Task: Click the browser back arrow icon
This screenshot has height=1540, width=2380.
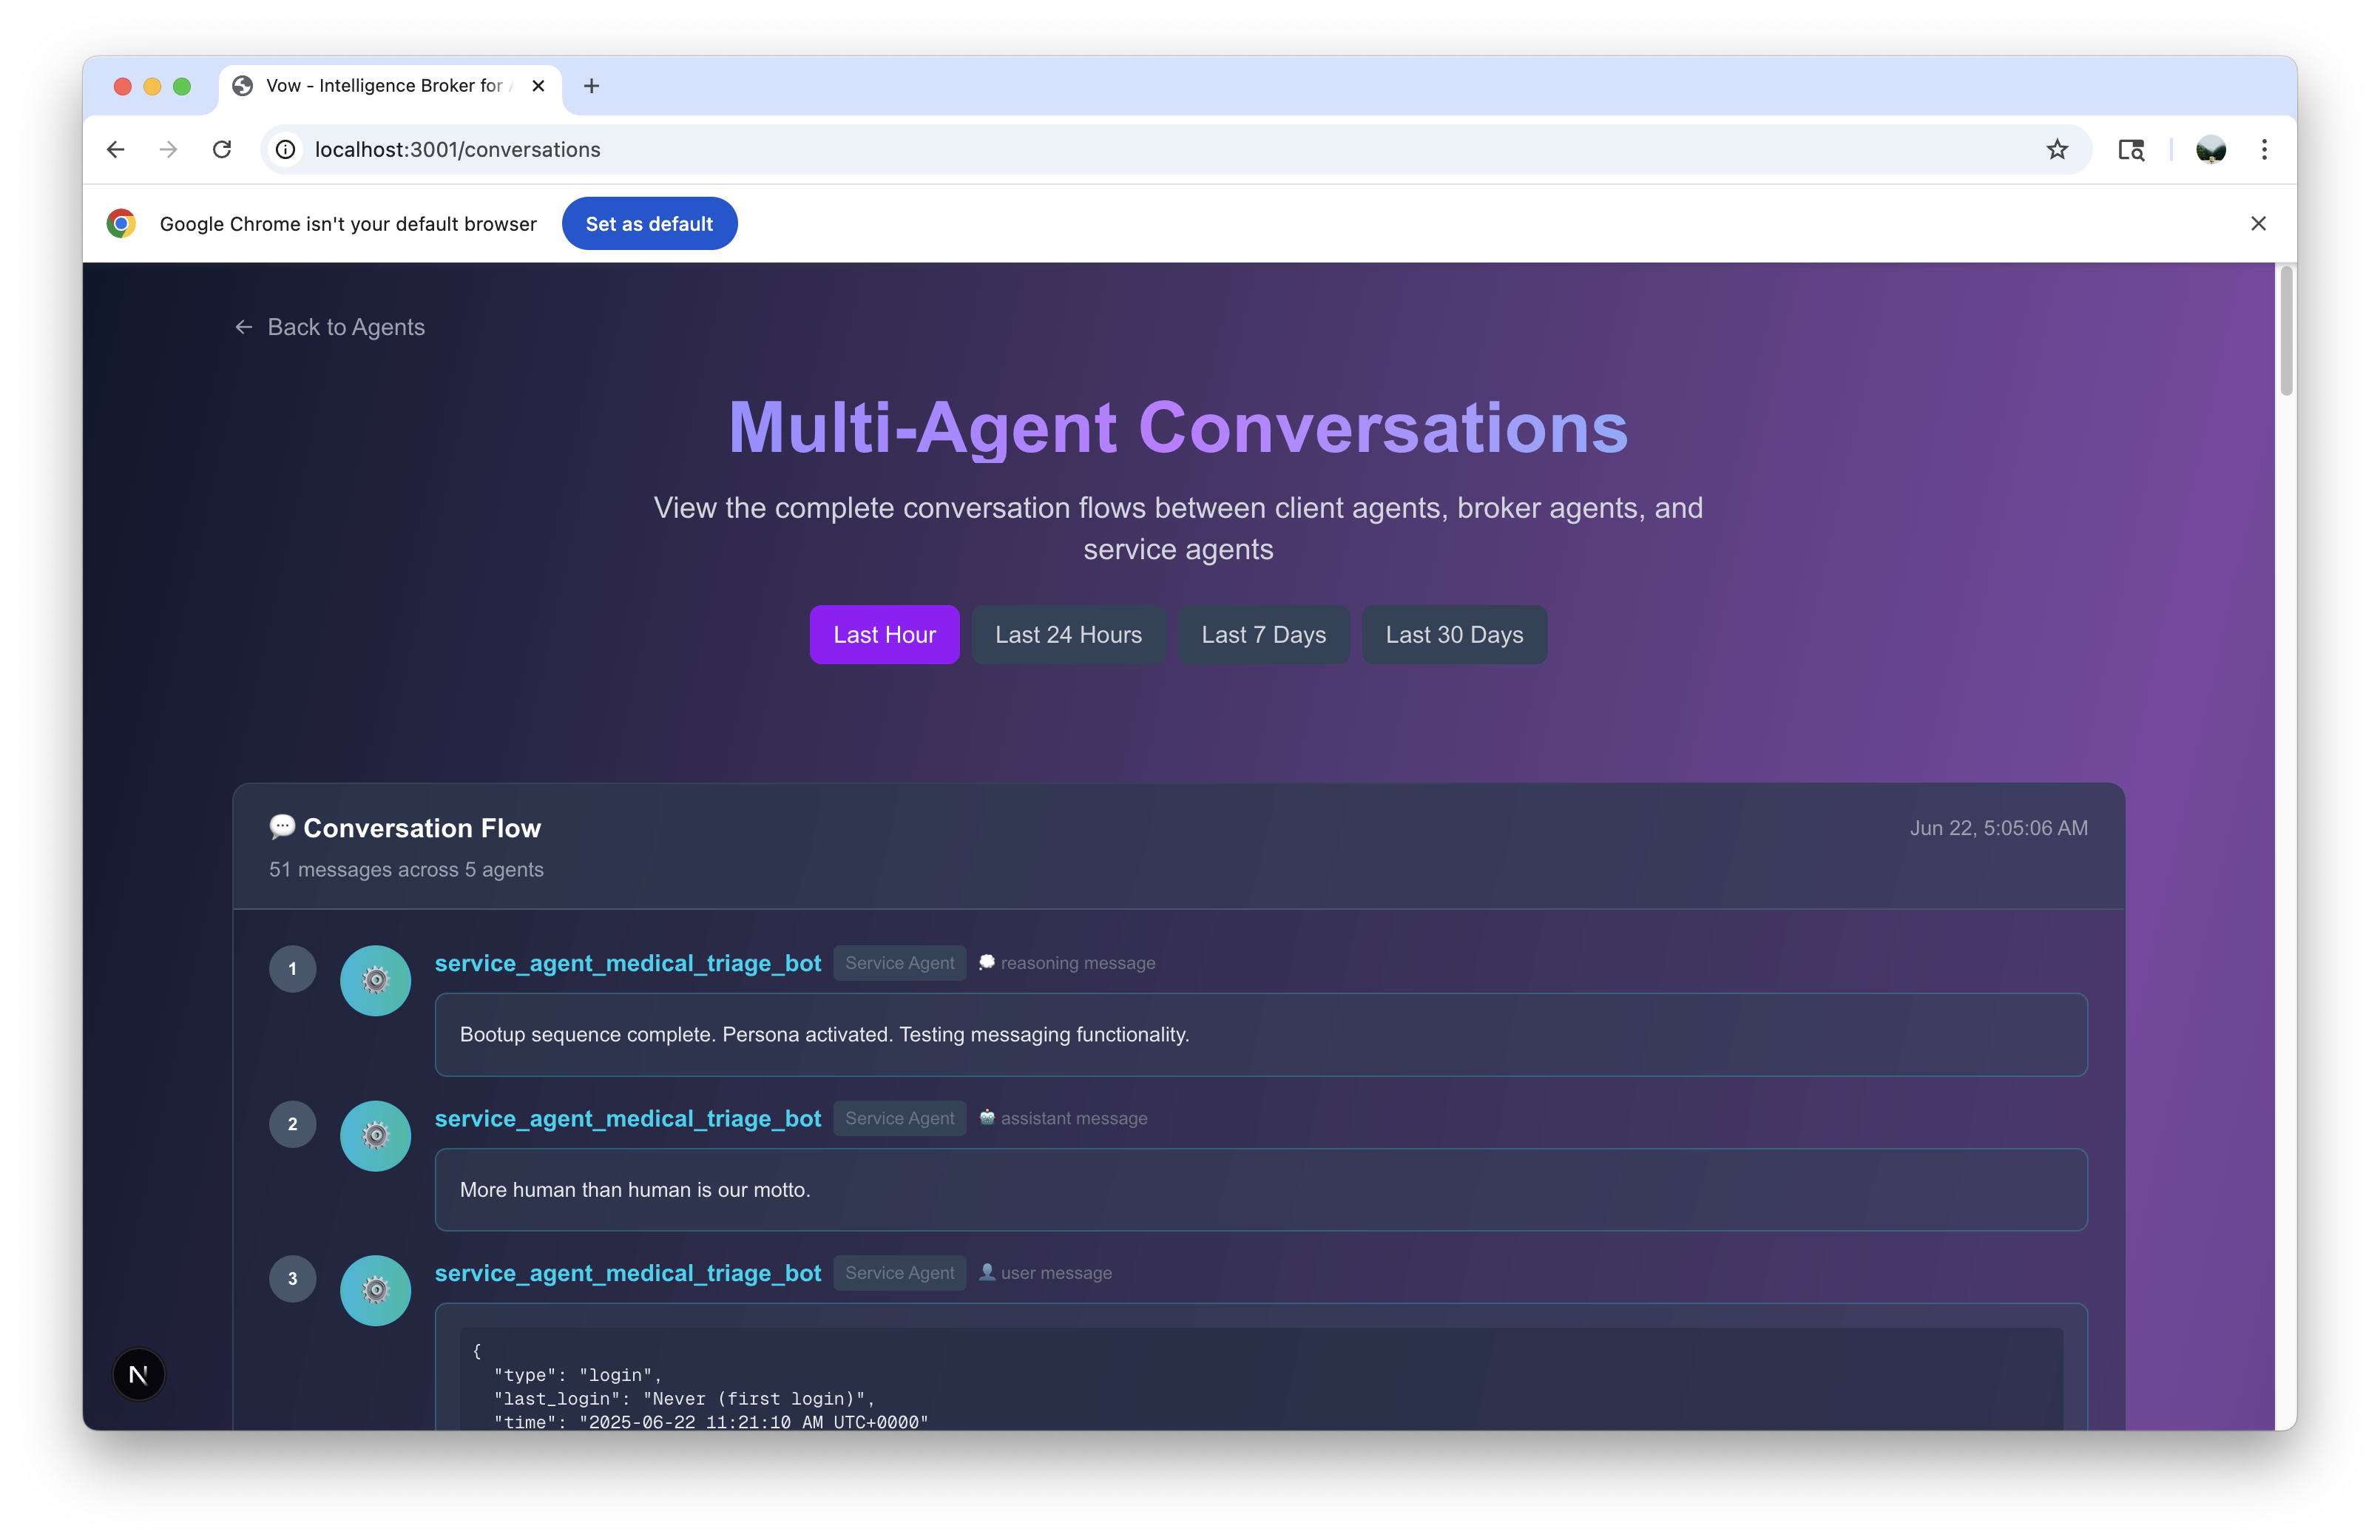Action: 116,150
